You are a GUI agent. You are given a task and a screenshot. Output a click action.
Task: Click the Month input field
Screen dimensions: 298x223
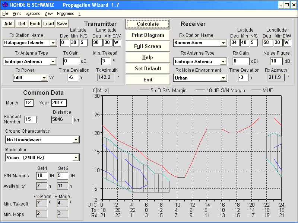tap(29, 103)
